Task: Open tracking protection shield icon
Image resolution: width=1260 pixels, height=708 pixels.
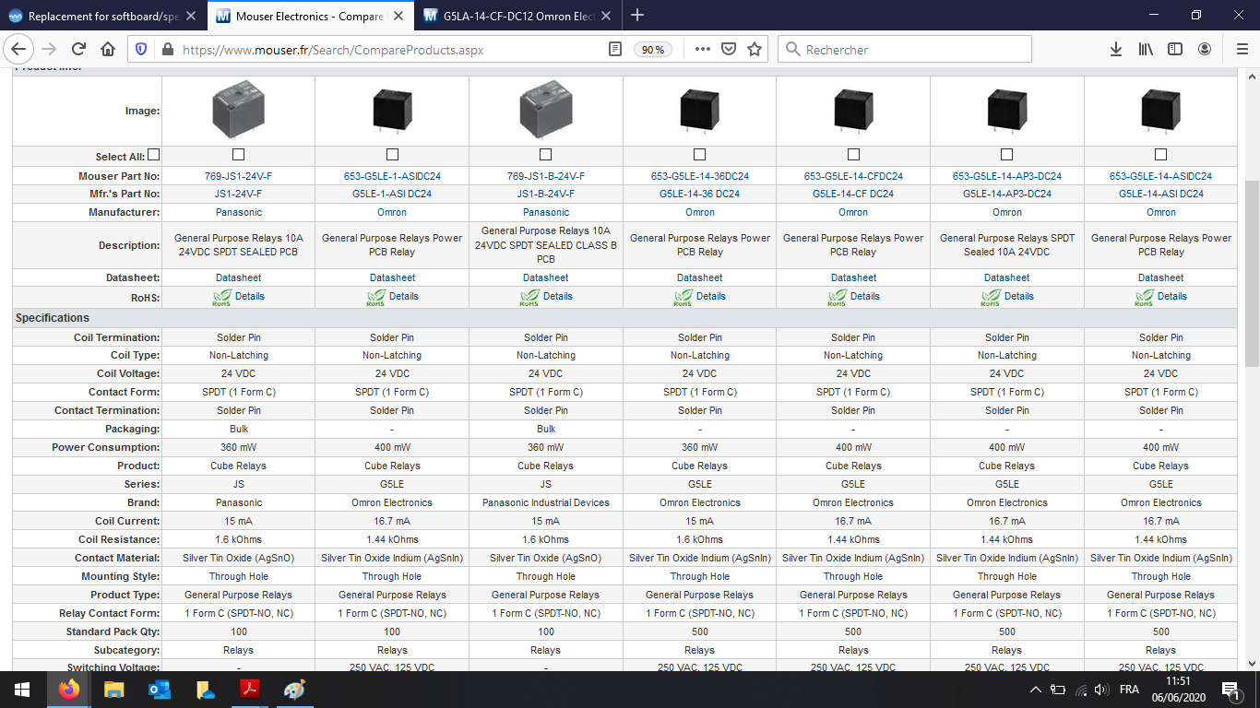Action: pos(141,50)
